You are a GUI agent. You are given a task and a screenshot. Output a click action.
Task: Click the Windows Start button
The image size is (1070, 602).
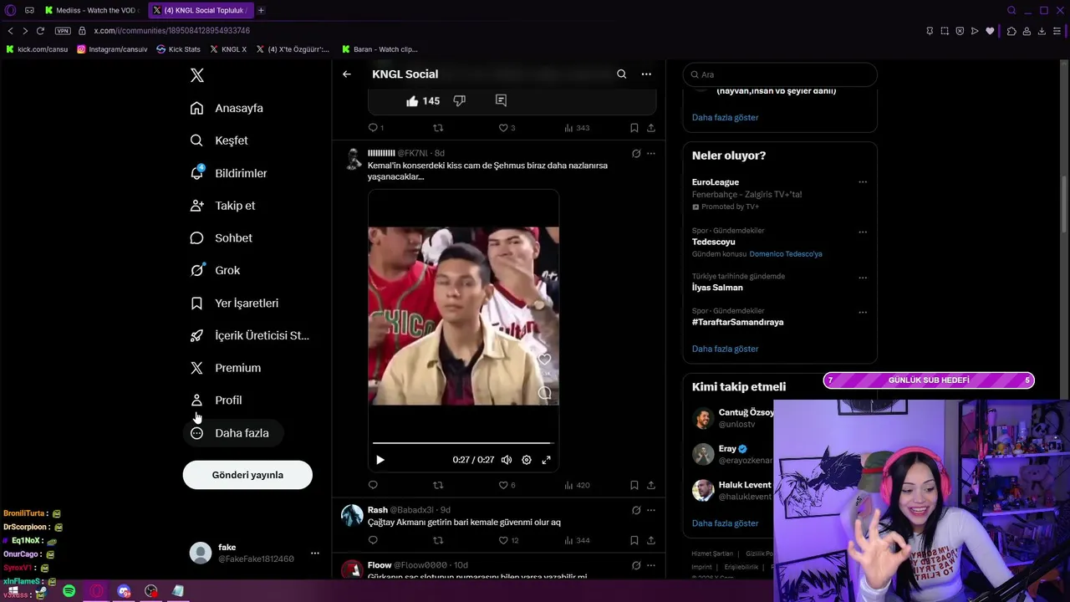click(x=13, y=591)
